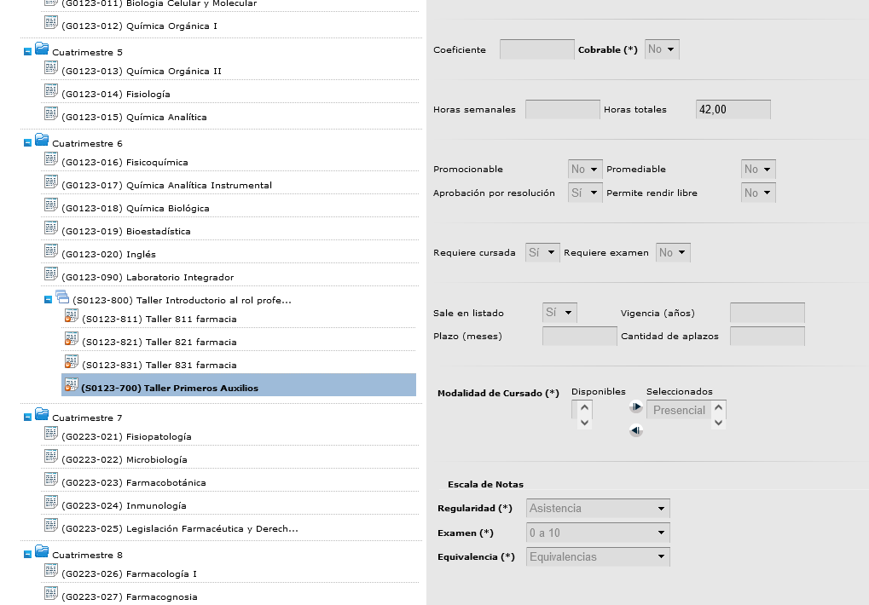Click the Seleccionados list up arrow
The height and width of the screenshot is (605, 869).
tap(718, 408)
